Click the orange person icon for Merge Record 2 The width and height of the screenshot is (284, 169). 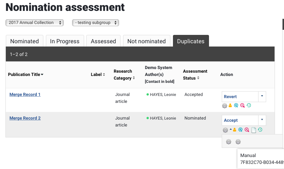click(235, 130)
